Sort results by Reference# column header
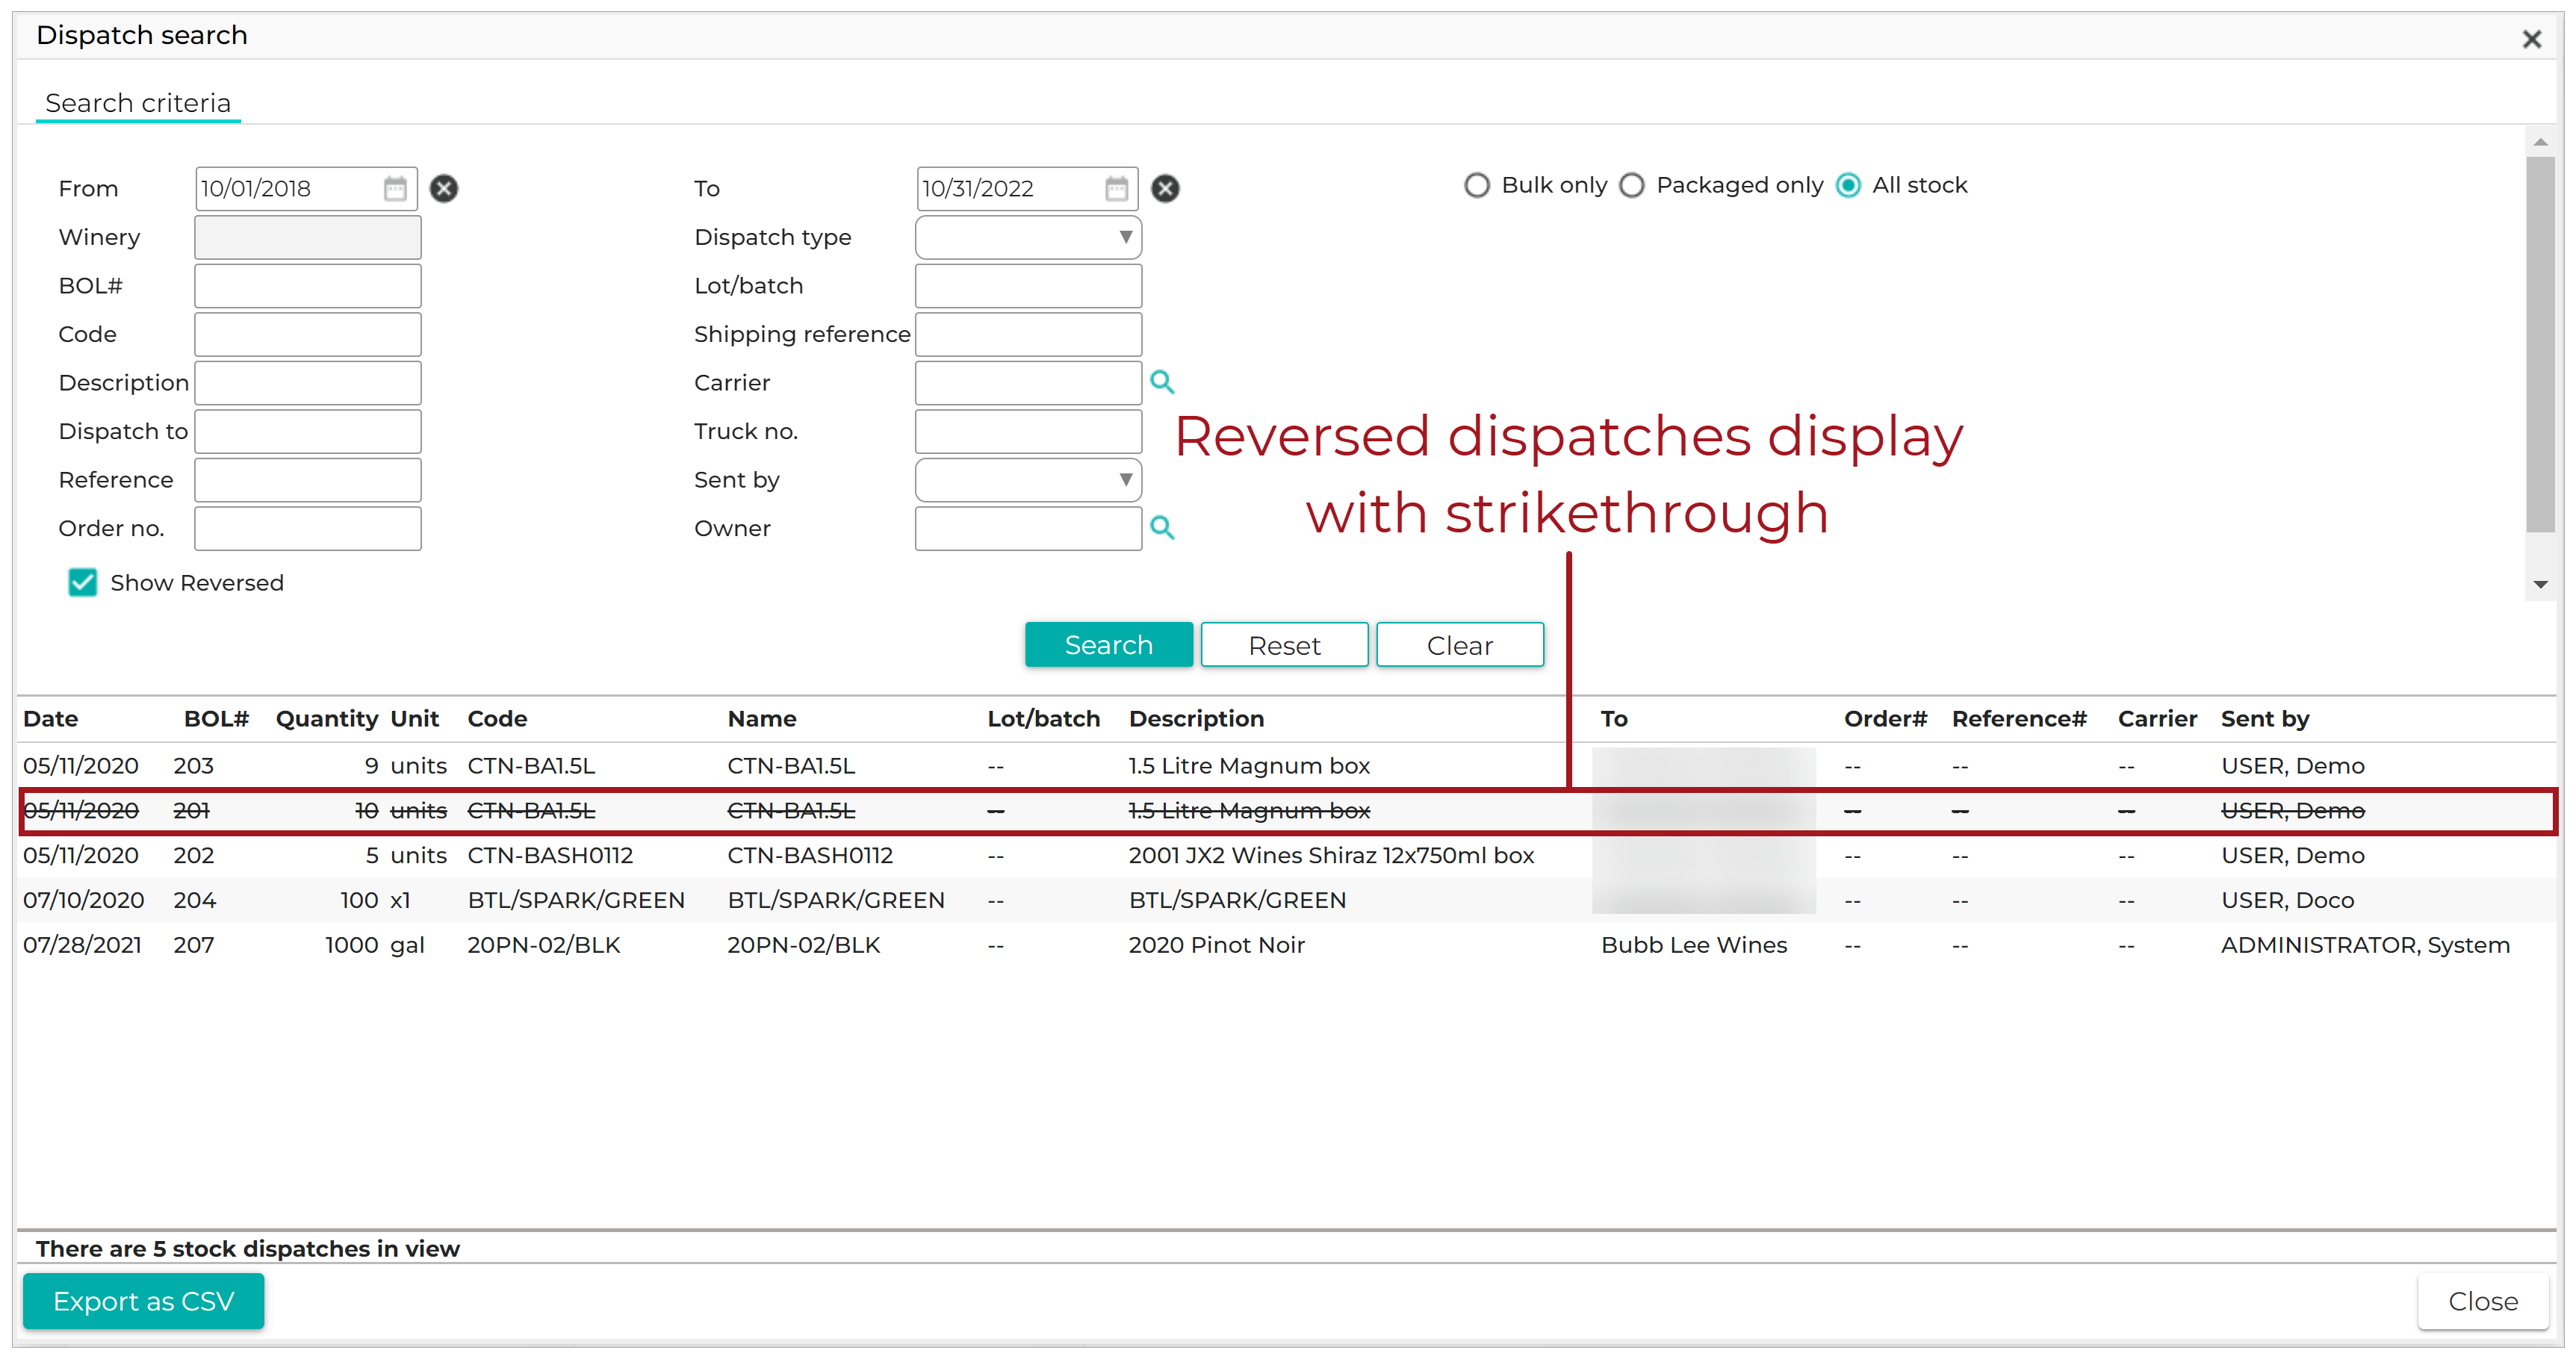 click(2019, 718)
